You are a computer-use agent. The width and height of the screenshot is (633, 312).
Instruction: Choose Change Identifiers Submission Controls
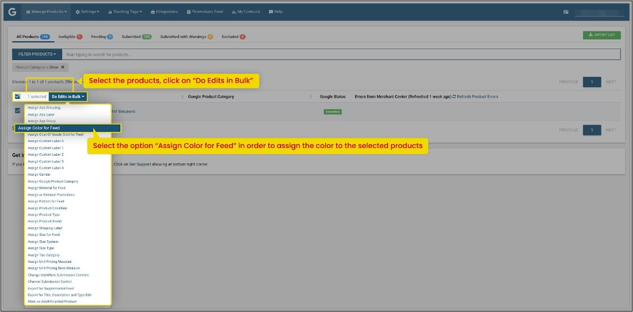[58, 275]
